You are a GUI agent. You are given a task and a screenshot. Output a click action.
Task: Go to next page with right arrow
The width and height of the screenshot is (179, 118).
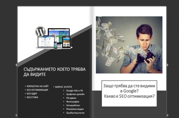(167, 65)
